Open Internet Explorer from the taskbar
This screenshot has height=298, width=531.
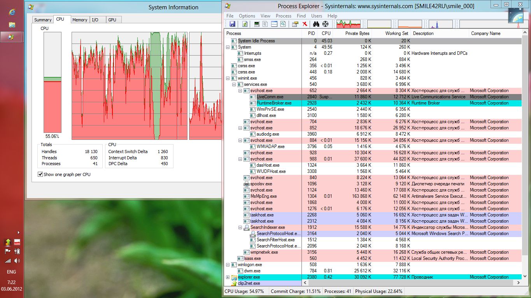(12, 12)
